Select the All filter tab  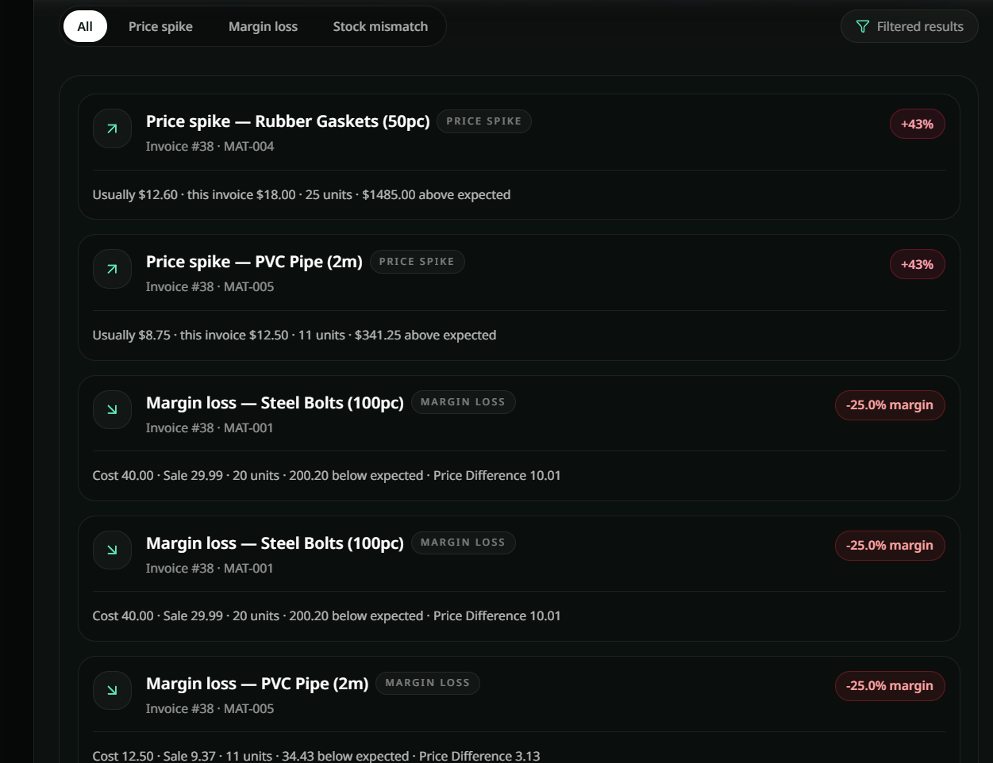(85, 26)
